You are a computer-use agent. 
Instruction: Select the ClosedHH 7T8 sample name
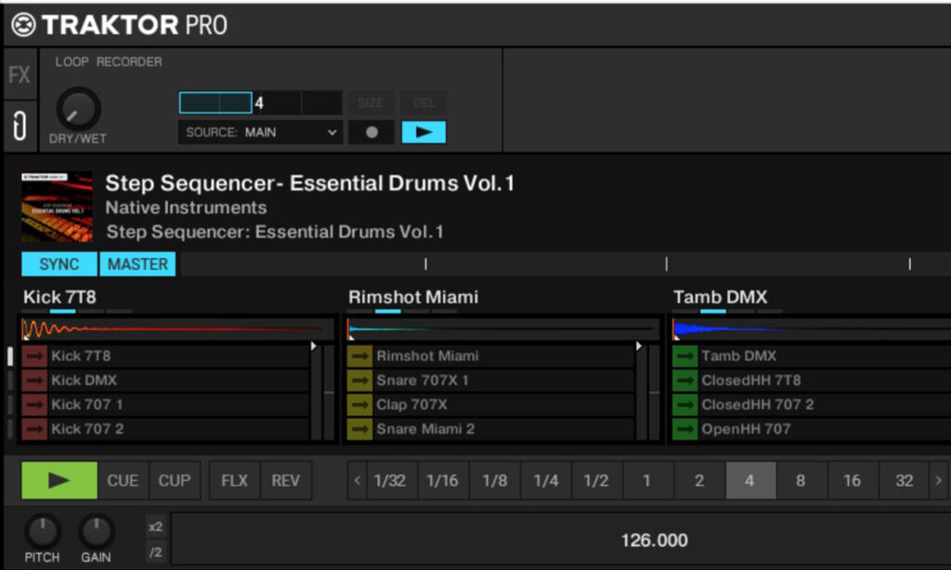click(x=750, y=381)
